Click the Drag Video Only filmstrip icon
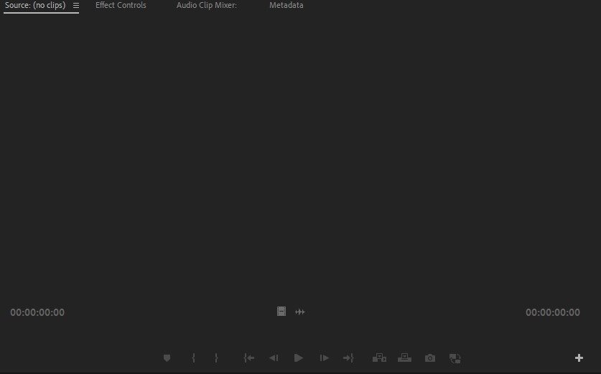Viewport: 601px width, 374px height. (x=281, y=312)
